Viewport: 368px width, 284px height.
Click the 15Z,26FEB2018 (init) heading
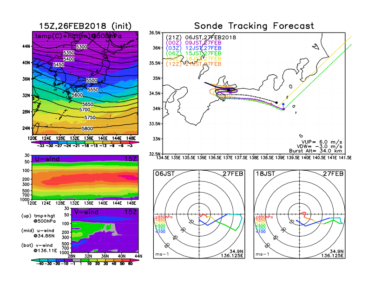click(x=85, y=26)
